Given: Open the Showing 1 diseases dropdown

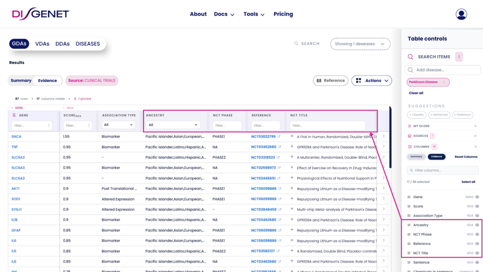Looking at the screenshot, I should (360, 44).
